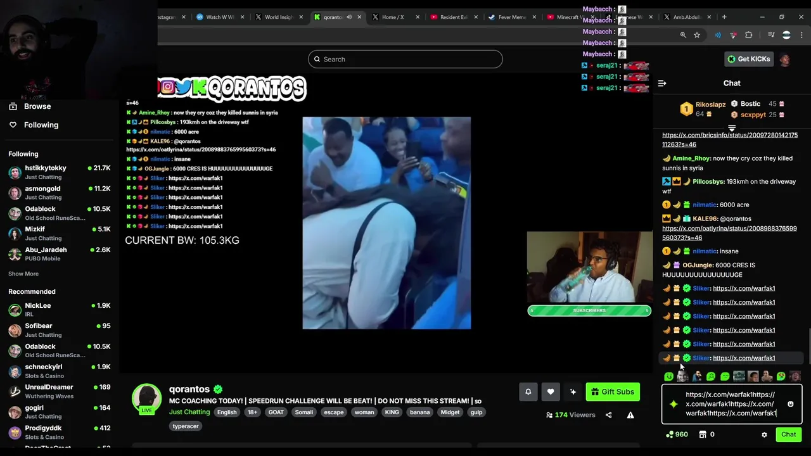Open bricsinfo x.com link in chat

click(x=730, y=139)
